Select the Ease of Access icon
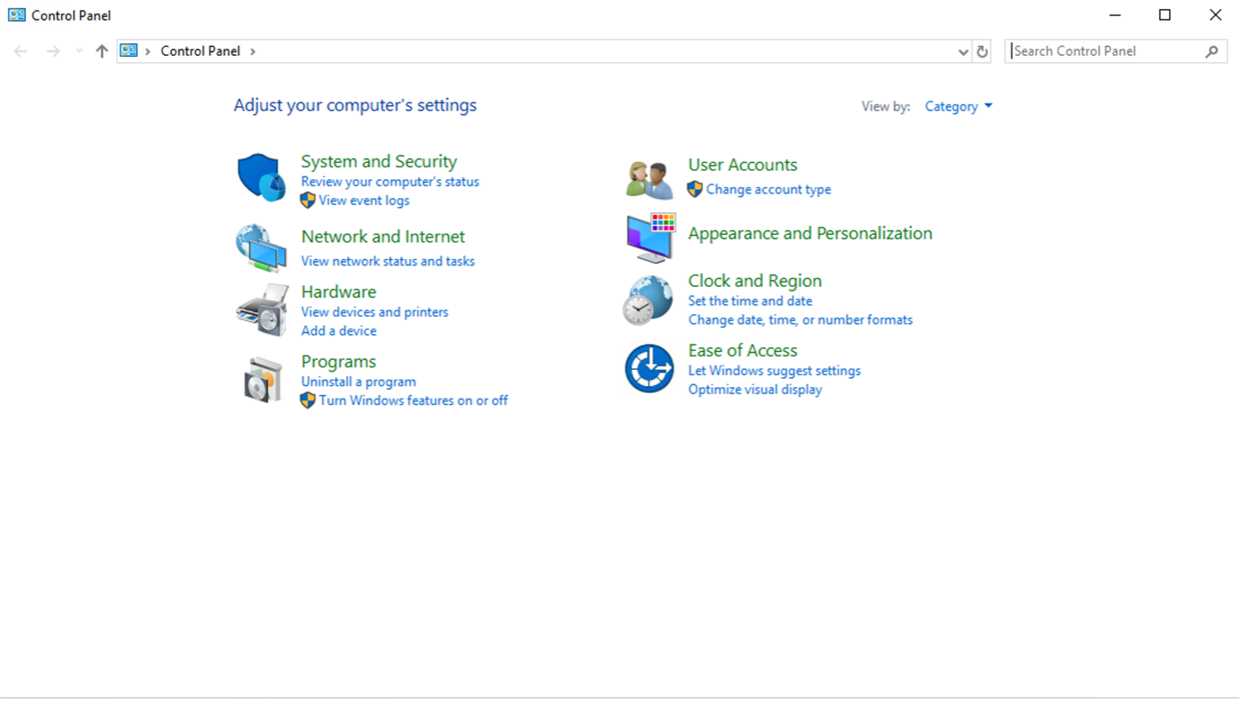 coord(648,368)
